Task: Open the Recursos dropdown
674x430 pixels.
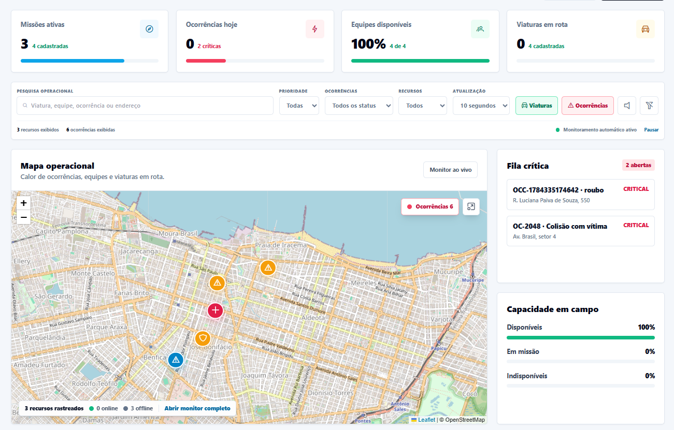Action: 422,106
